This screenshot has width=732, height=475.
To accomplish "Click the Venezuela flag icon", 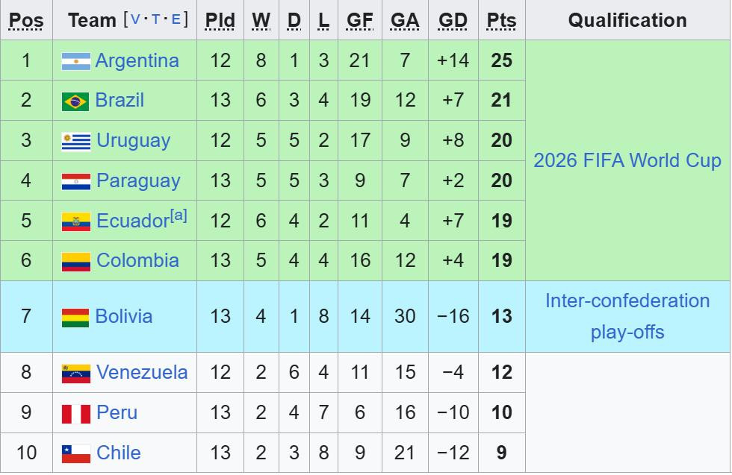I will (75, 373).
